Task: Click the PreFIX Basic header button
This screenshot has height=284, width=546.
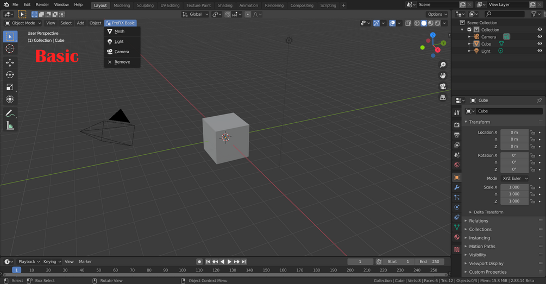Action: pos(121,23)
